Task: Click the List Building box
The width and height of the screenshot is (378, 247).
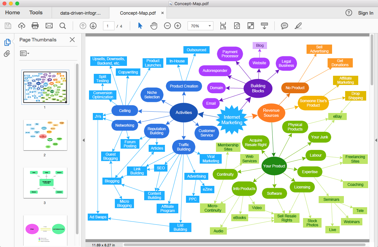Action: point(180,227)
